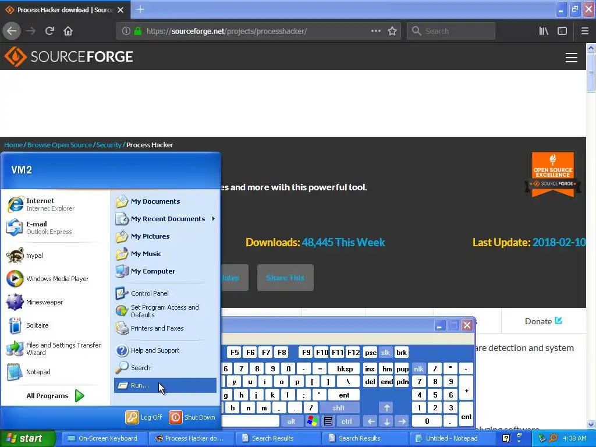Viewport: 596px width, 447px height.
Task: Click the psc print screen key
Action: pyautogui.click(x=371, y=352)
